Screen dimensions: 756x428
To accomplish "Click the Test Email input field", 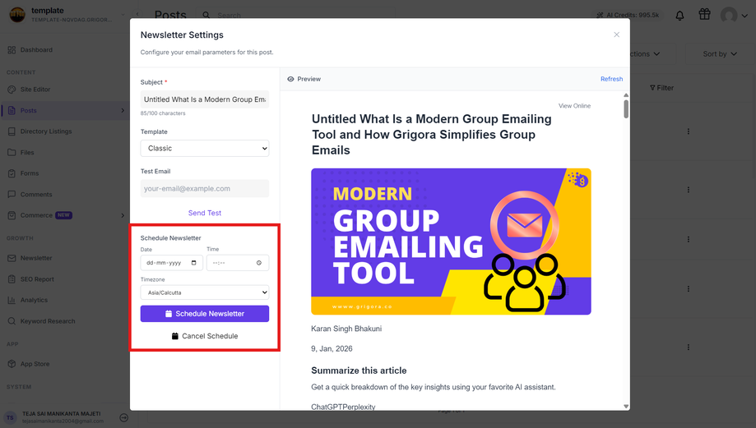I will point(205,188).
